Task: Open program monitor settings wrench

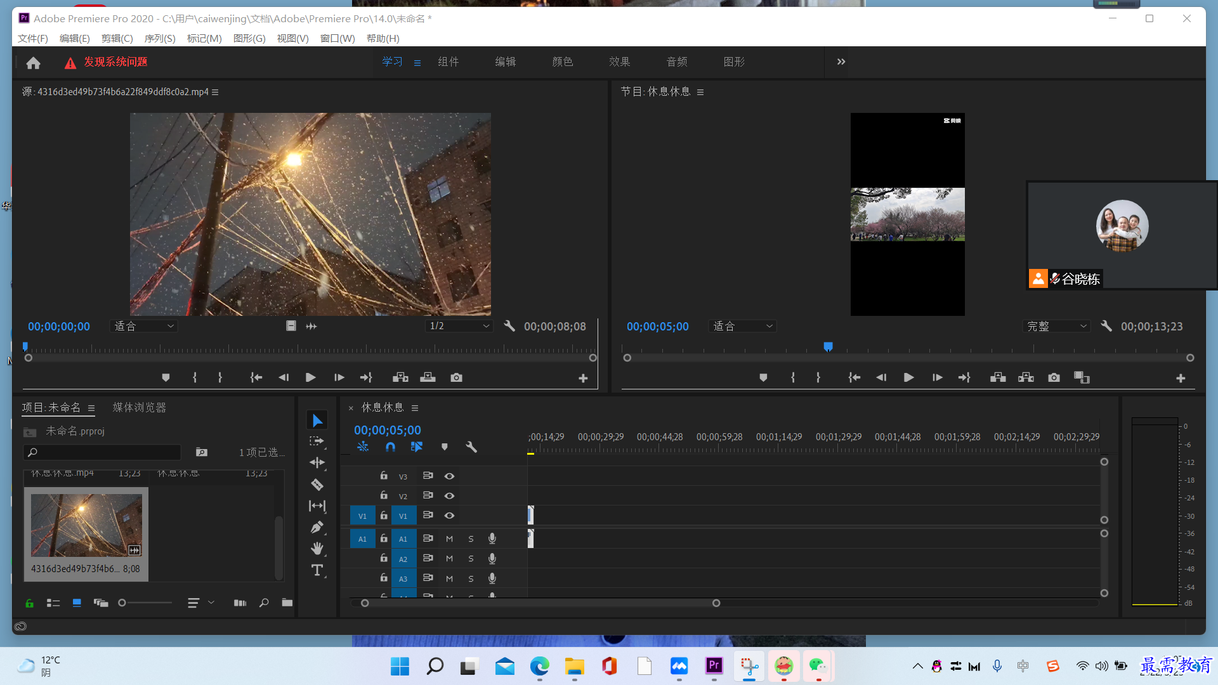Action: 1106,326
